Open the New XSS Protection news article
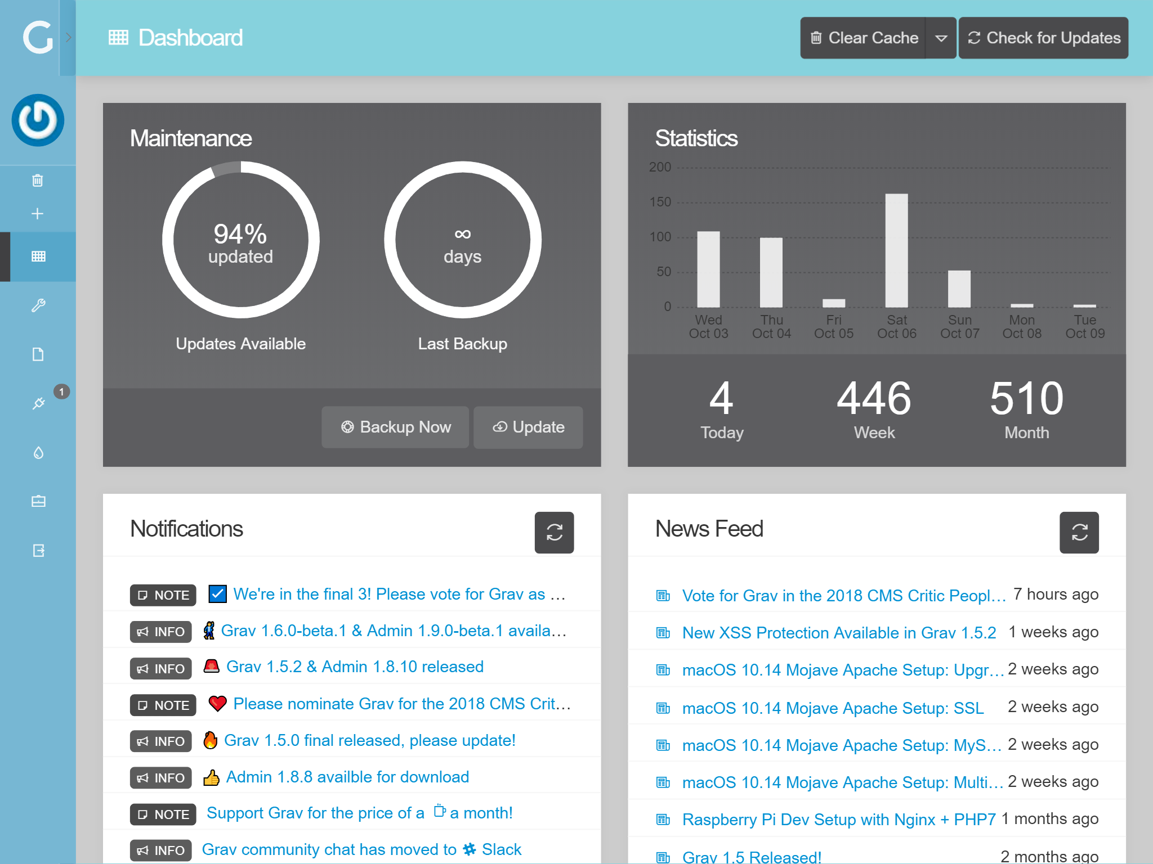The image size is (1153, 864). pyautogui.click(x=838, y=633)
